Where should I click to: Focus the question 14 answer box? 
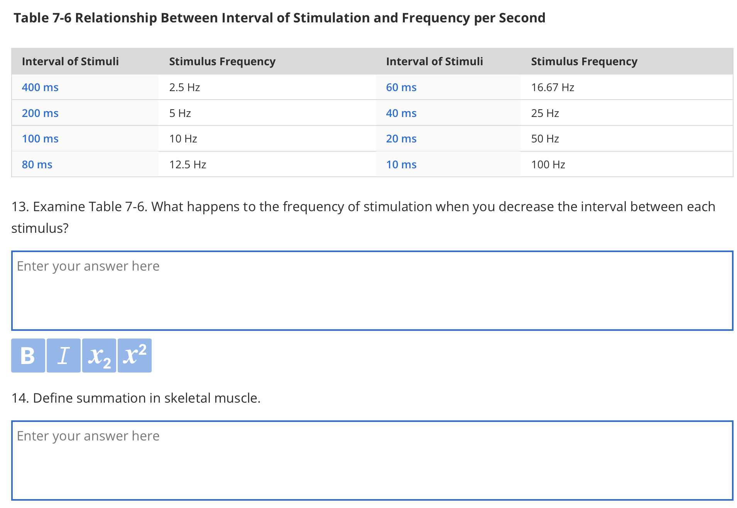(372, 461)
